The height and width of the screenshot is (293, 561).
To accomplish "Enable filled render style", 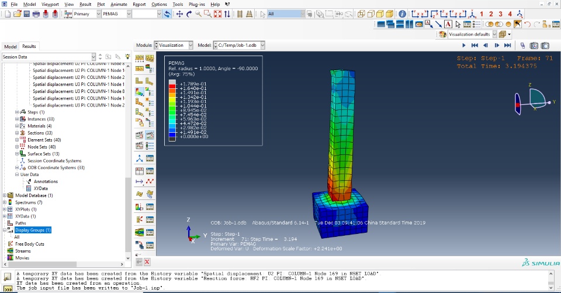I will point(380,14).
